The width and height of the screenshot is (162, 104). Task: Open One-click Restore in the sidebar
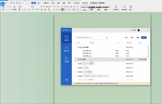[x=66, y=59]
